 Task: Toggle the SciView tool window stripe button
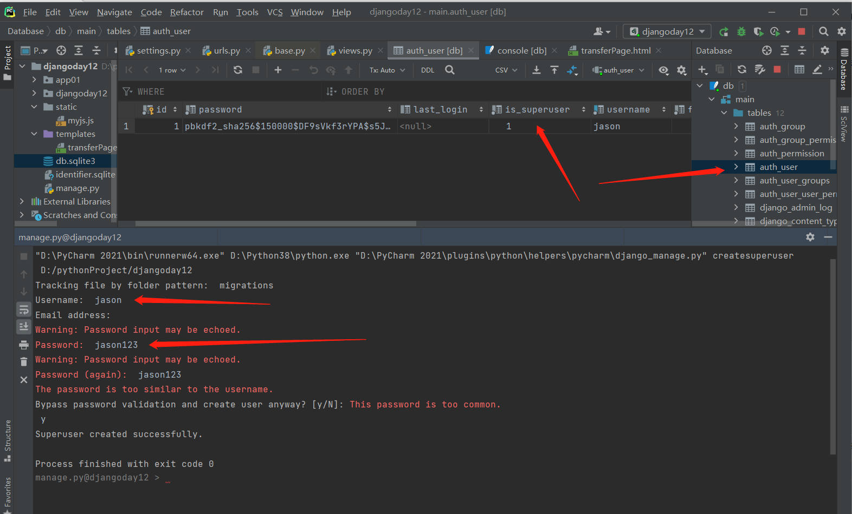844,124
